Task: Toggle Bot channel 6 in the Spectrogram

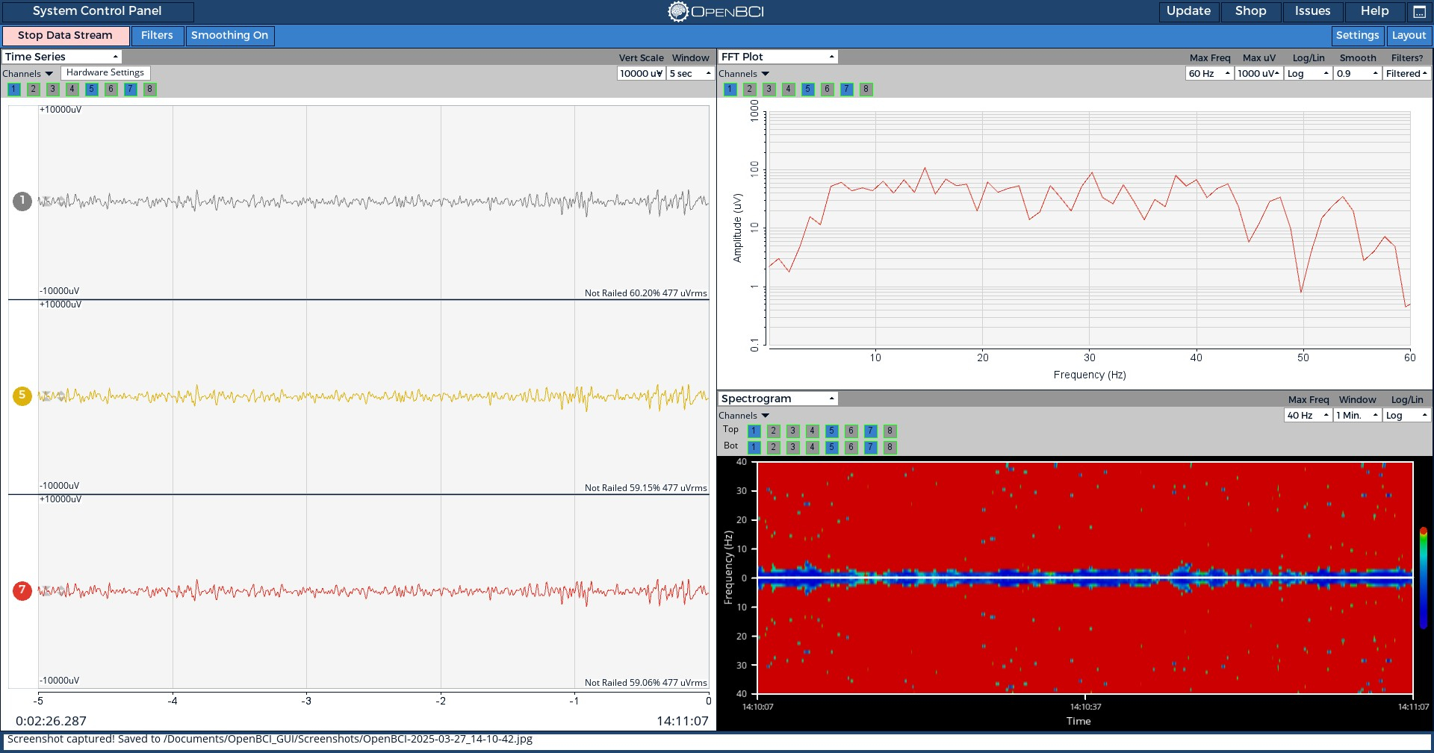Action: [851, 447]
